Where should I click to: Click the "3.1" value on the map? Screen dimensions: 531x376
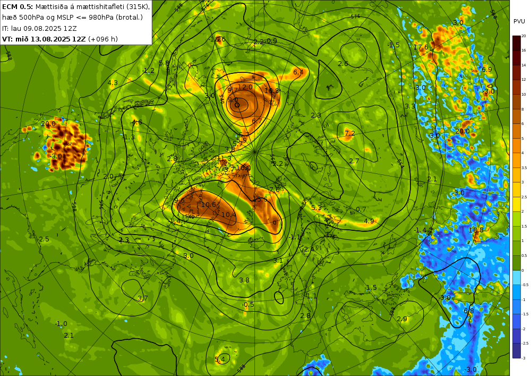click(x=278, y=261)
